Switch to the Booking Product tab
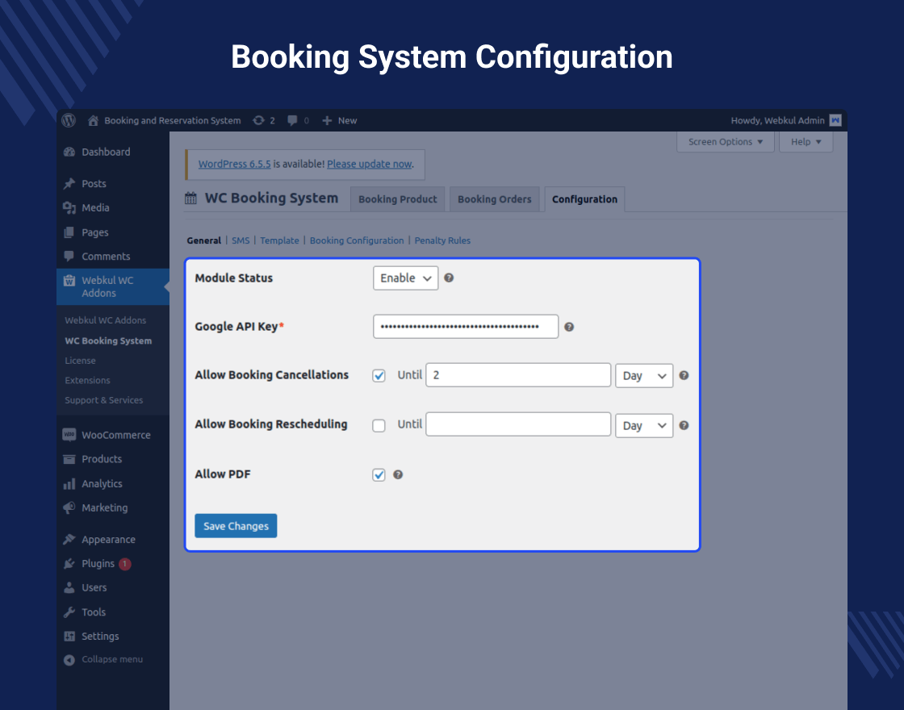This screenshot has height=710, width=904. coord(397,199)
